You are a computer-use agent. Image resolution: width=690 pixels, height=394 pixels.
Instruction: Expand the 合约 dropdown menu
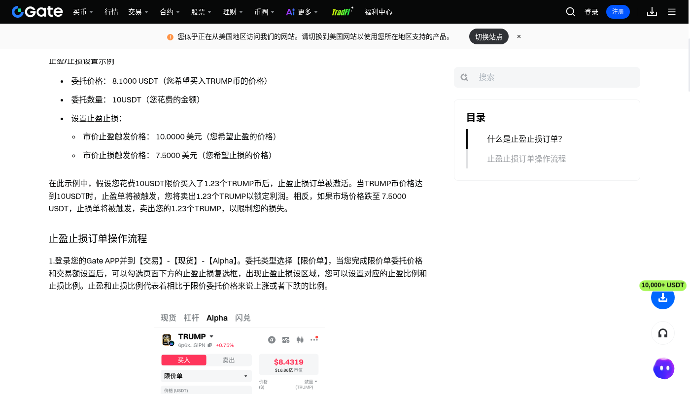[170, 12]
